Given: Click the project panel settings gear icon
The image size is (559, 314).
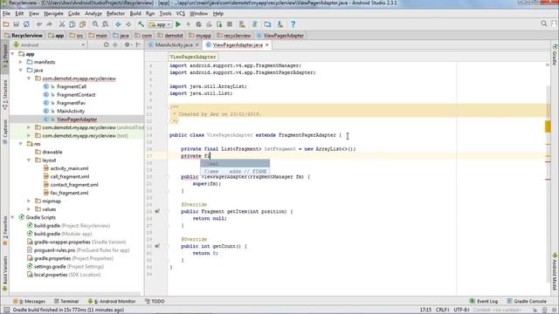Looking at the screenshot, I should 127,44.
